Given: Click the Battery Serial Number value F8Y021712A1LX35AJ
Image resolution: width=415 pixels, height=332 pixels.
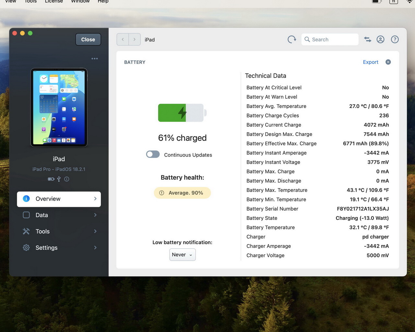Looking at the screenshot, I should point(363,209).
